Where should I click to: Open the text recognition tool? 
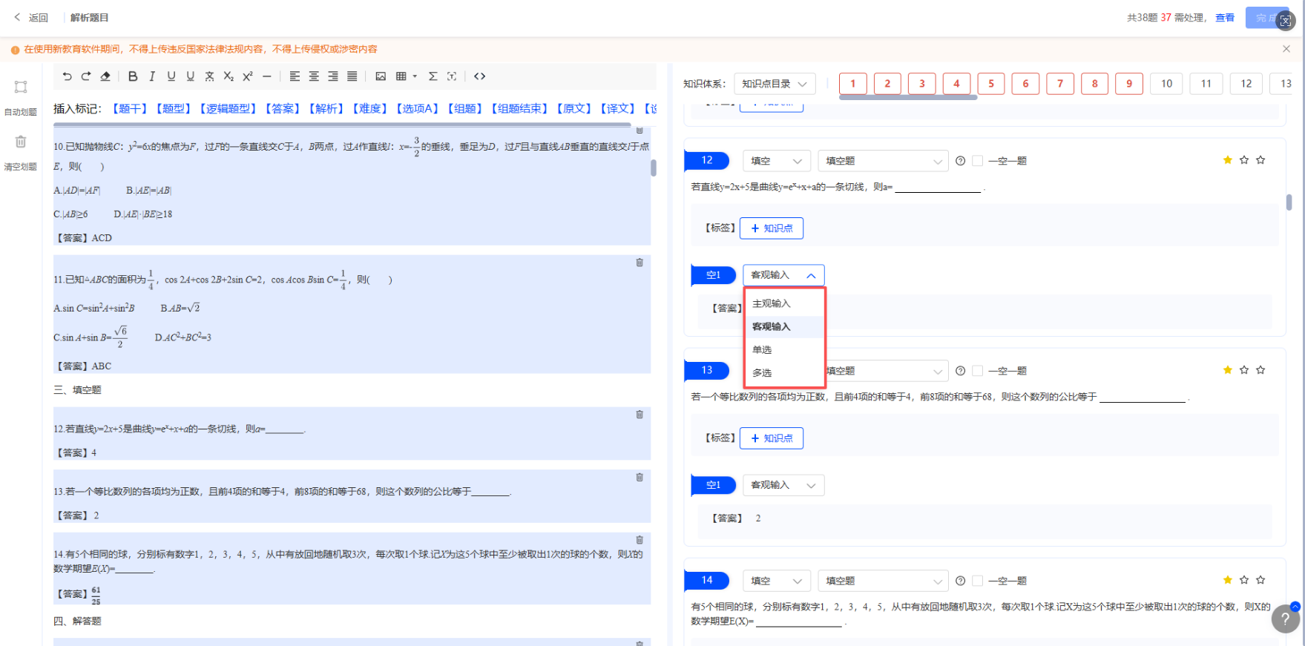coord(452,76)
